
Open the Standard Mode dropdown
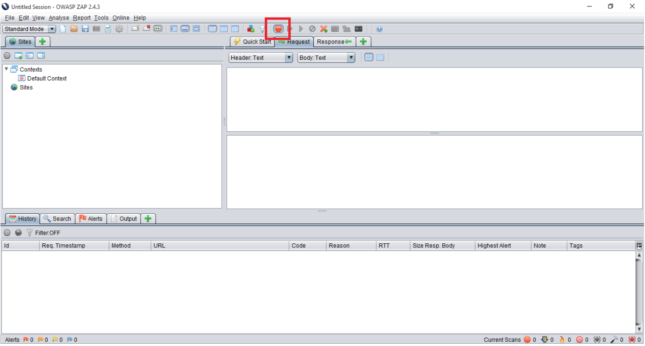(x=29, y=29)
